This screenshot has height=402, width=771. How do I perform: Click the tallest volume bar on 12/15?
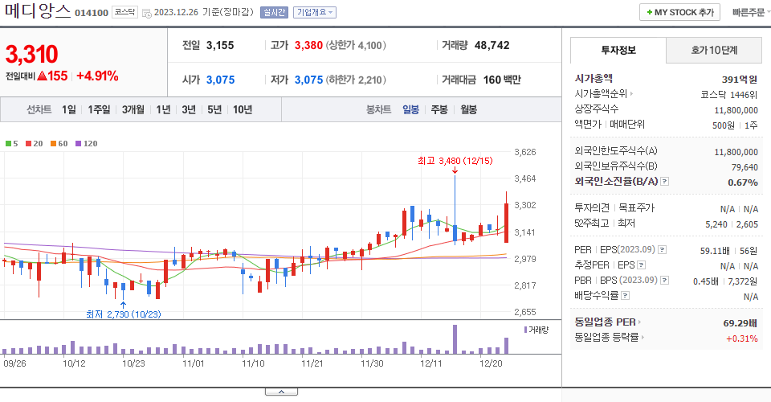click(455, 339)
